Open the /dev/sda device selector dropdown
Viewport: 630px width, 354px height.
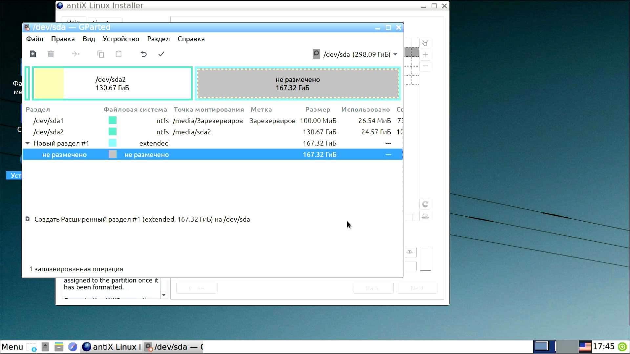point(355,54)
